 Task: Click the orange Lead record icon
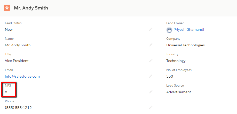click(x=7, y=8)
